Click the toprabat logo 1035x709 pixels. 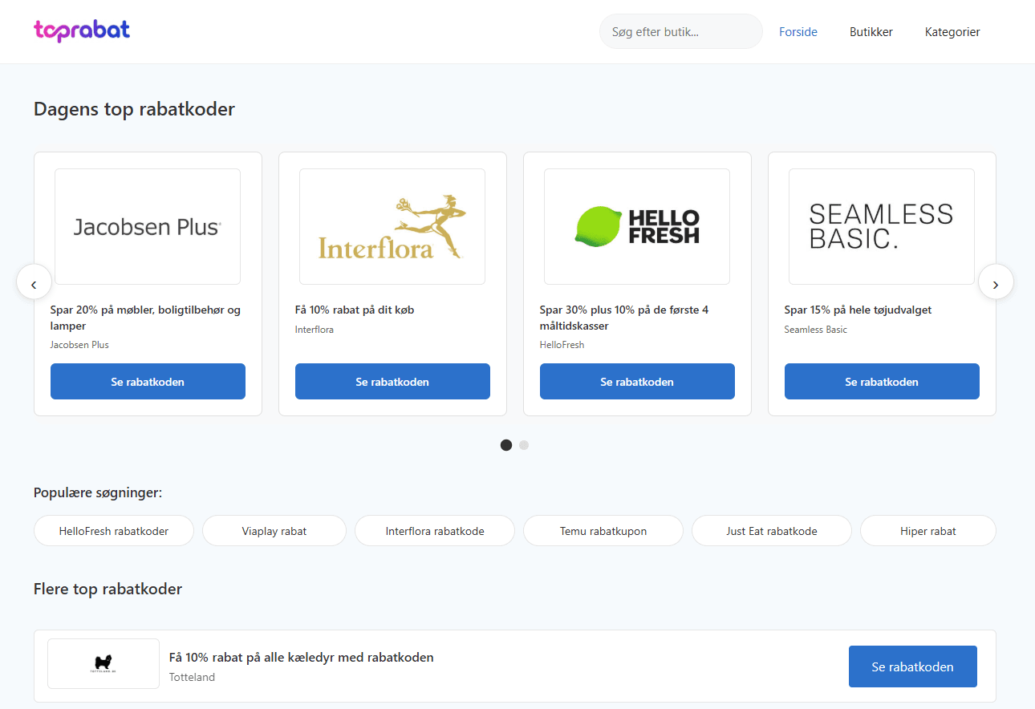82,31
